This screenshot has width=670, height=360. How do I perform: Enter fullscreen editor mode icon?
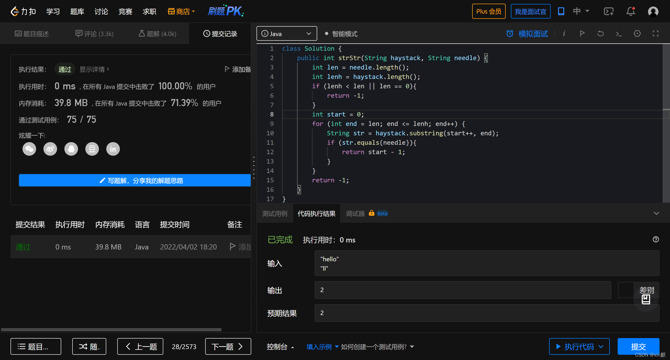[655, 33]
